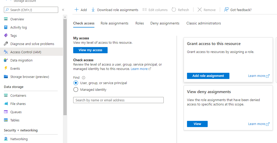
Task: Collapse the sidebar with the double chevron
Action: point(63,10)
